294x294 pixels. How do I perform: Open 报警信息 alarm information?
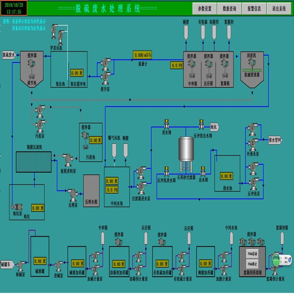pyautogui.click(x=254, y=8)
